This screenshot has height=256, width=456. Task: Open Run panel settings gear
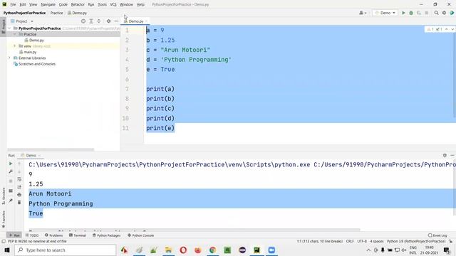click(x=445, y=155)
